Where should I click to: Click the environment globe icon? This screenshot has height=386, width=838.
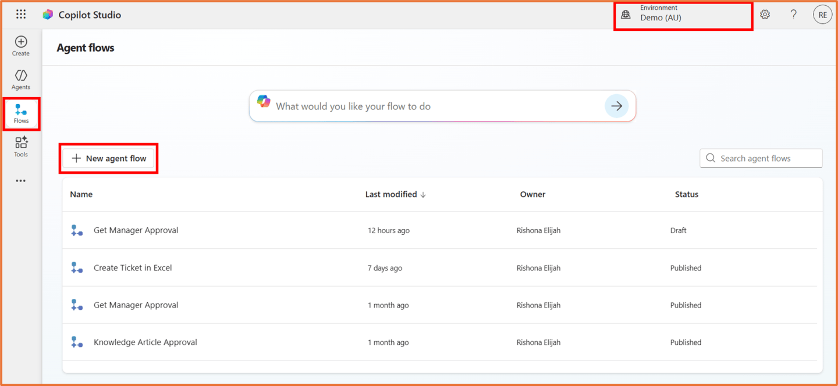click(x=626, y=15)
